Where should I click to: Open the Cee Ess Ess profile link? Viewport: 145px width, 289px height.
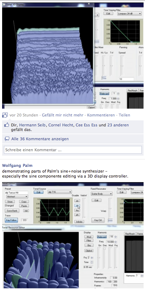point(86,125)
